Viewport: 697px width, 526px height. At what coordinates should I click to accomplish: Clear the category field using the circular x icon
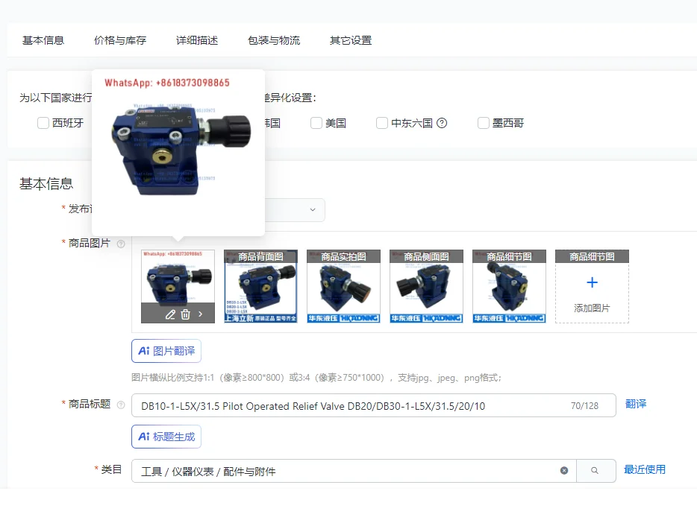[x=564, y=470]
